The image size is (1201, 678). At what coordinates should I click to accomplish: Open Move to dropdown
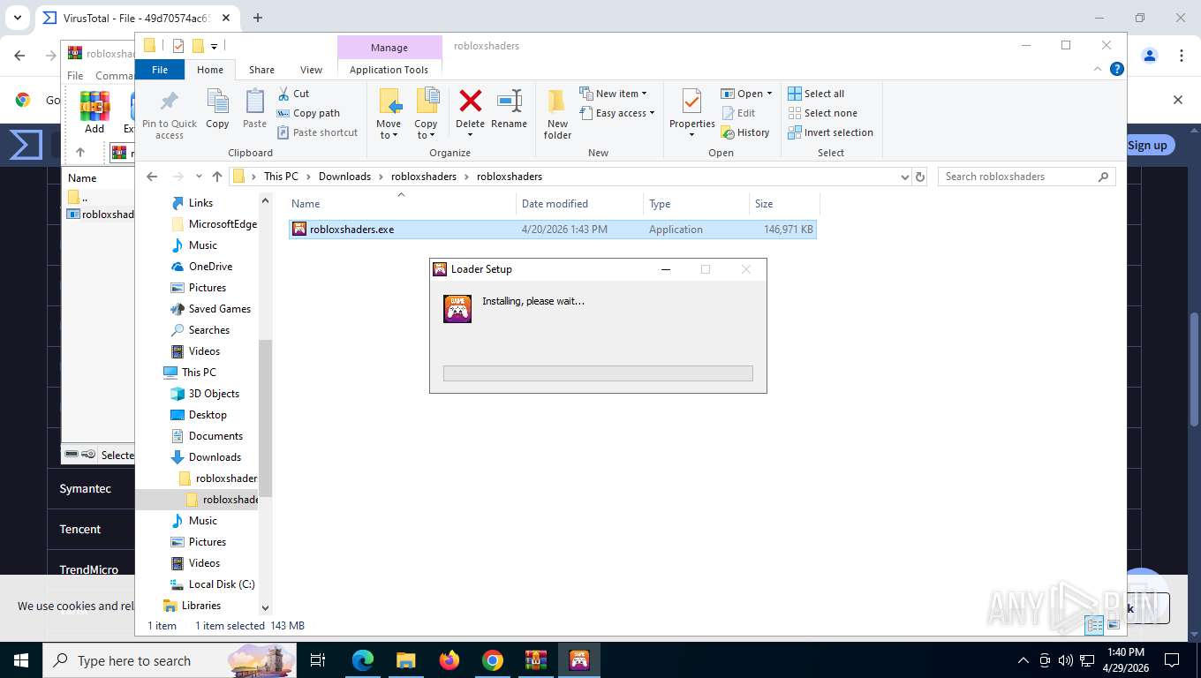point(389,130)
